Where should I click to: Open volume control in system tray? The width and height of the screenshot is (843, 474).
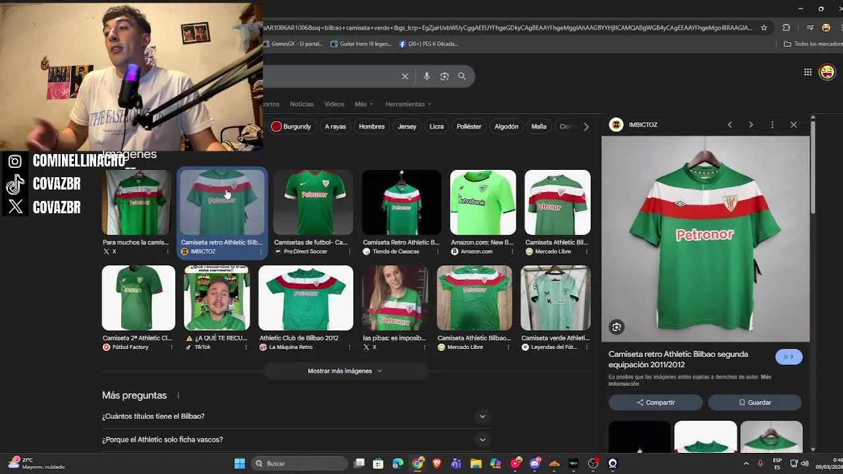[x=805, y=463]
